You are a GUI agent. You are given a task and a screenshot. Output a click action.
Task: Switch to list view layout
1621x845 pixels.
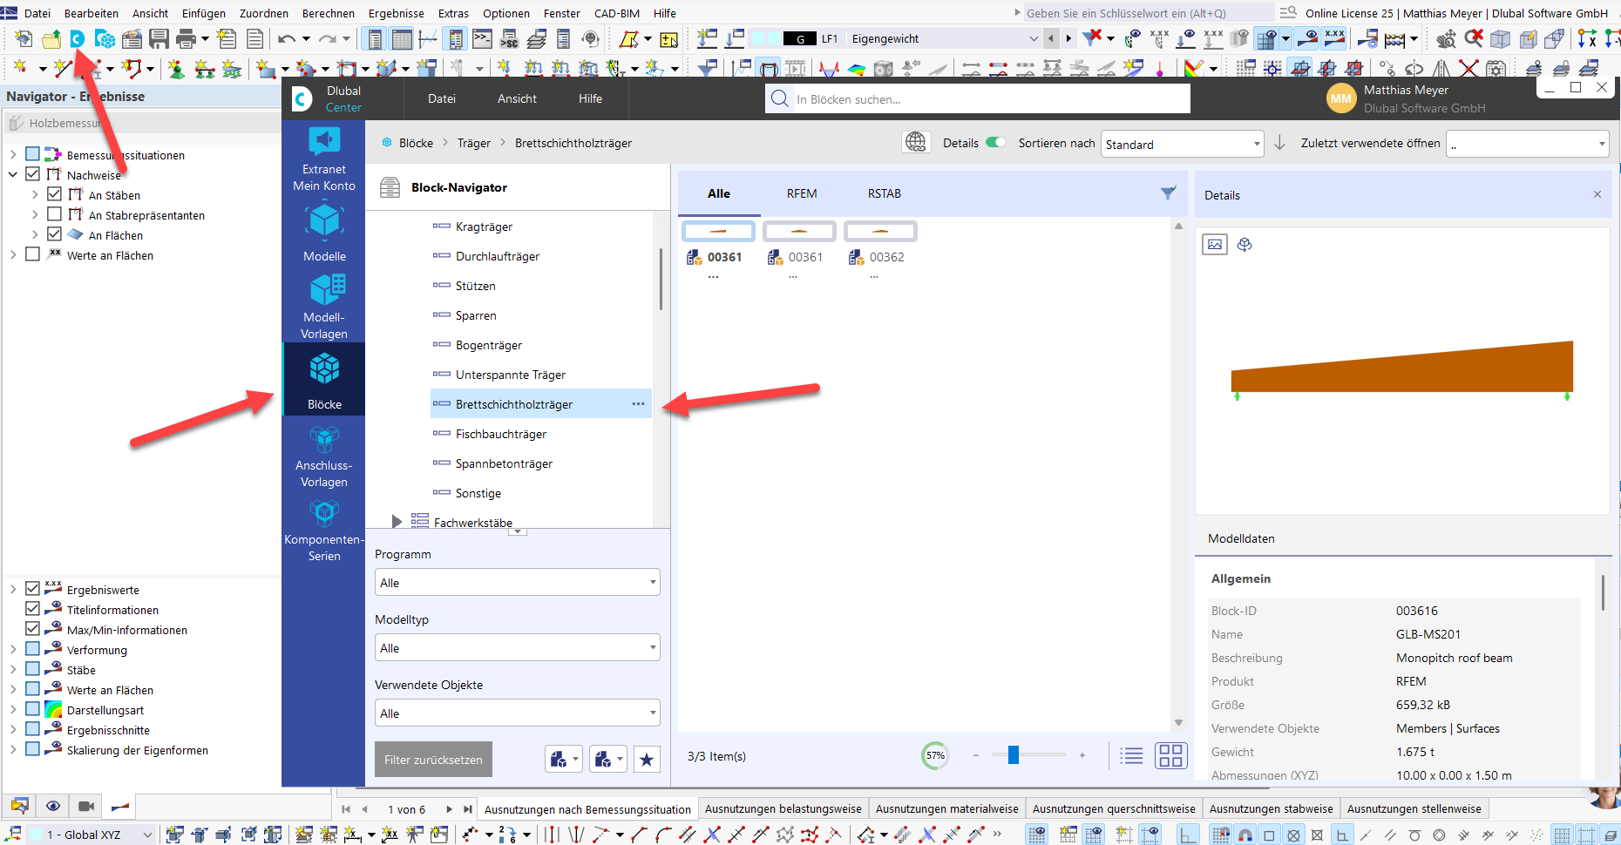tap(1131, 756)
